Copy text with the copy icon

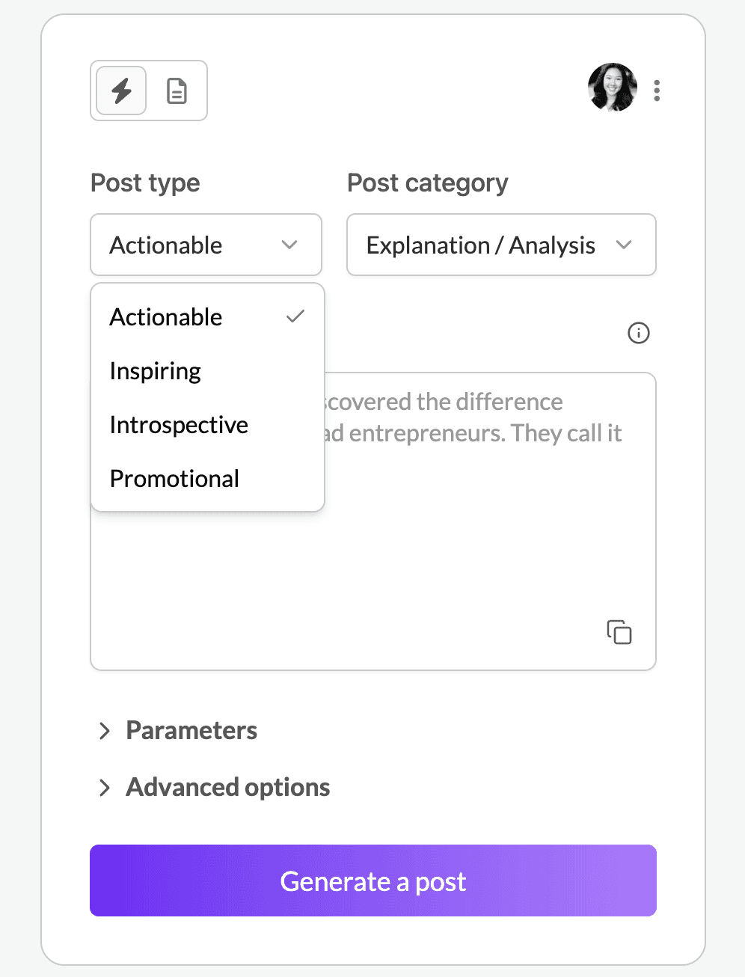(619, 632)
